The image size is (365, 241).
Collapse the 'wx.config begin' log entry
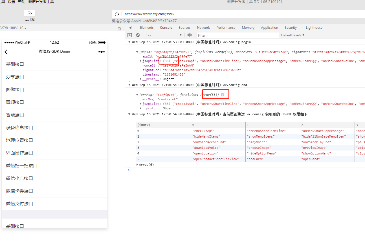tap(129, 42)
